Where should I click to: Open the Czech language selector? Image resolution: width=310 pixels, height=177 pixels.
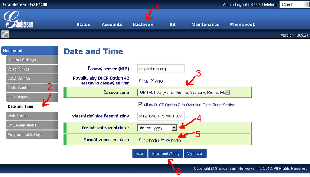294,4
